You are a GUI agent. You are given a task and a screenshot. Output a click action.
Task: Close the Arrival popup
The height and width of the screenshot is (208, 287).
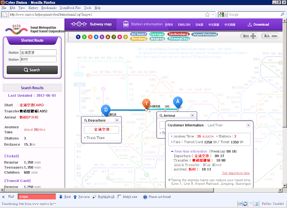click(x=192, y=115)
